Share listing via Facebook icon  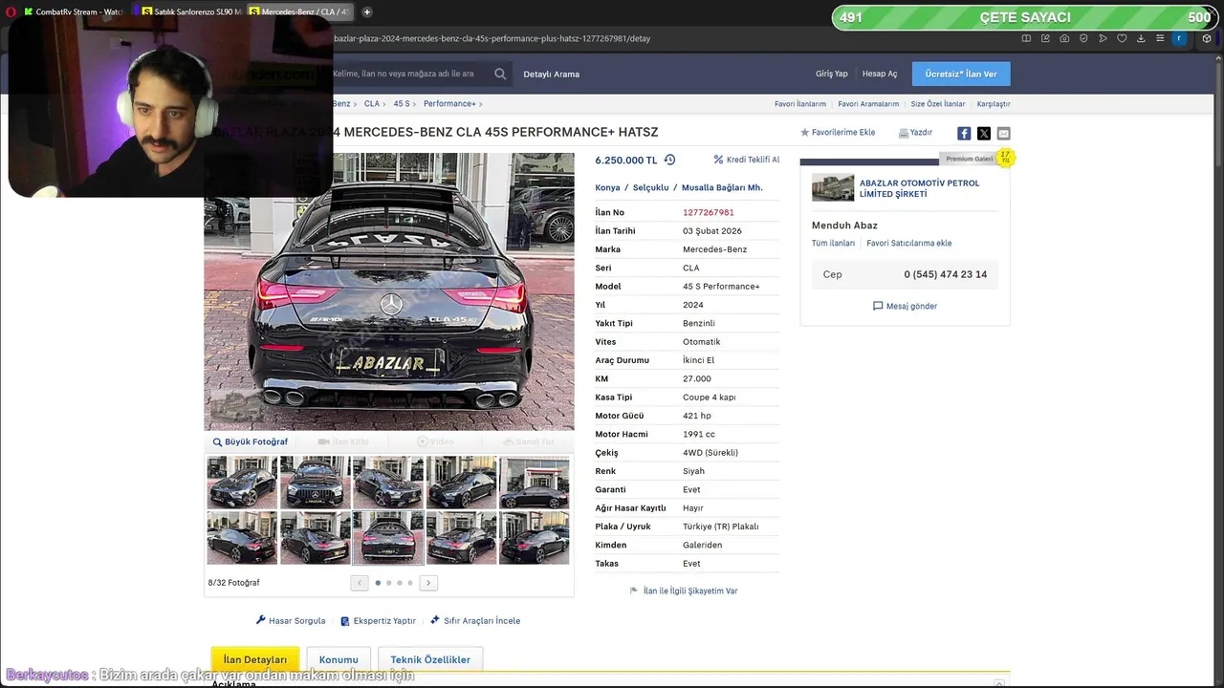tap(964, 133)
